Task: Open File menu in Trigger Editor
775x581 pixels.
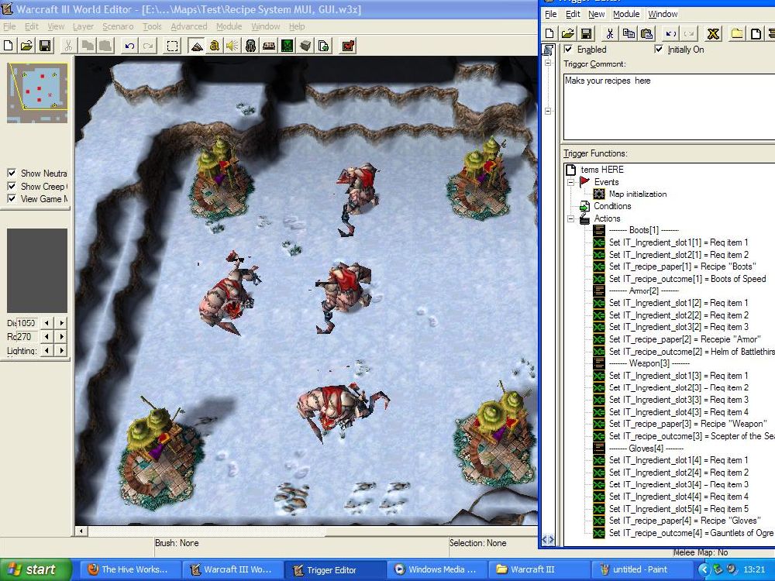Action: tap(550, 14)
